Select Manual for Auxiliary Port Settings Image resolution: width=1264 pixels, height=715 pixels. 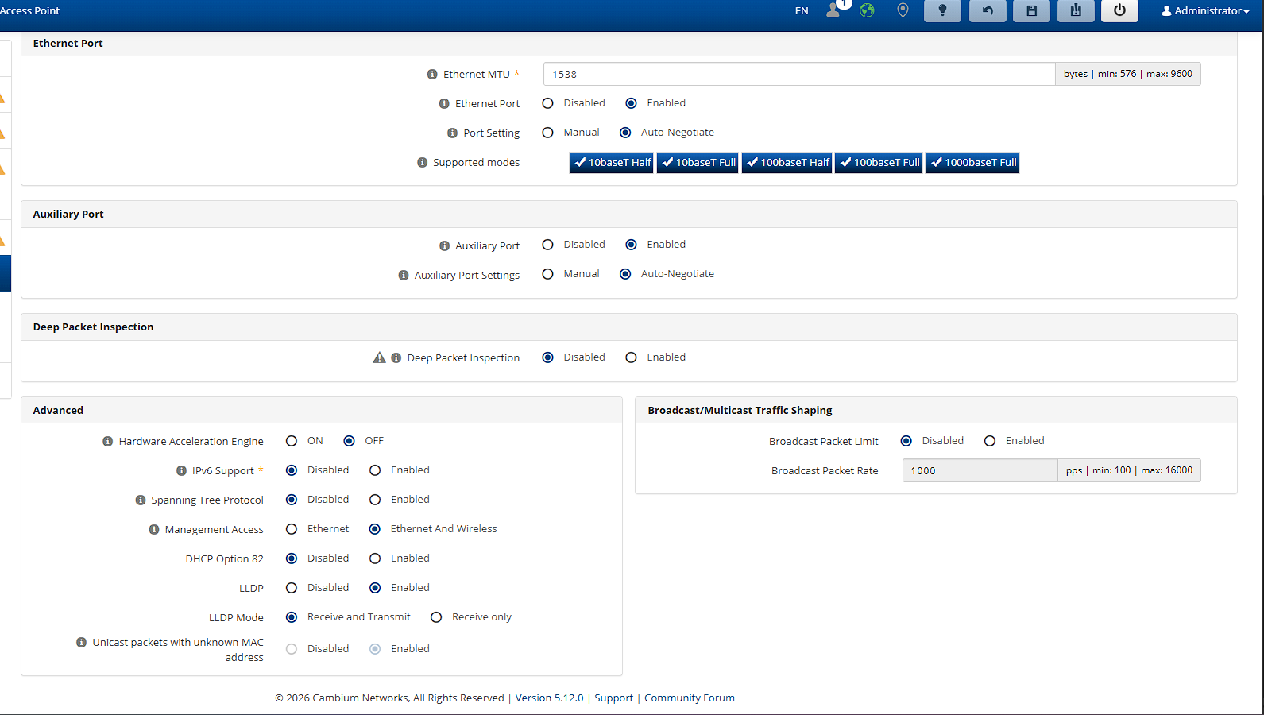pyautogui.click(x=547, y=274)
